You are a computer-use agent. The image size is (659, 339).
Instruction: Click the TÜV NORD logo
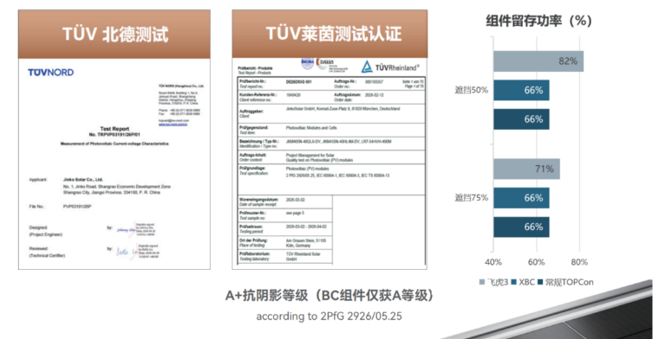[x=50, y=73]
